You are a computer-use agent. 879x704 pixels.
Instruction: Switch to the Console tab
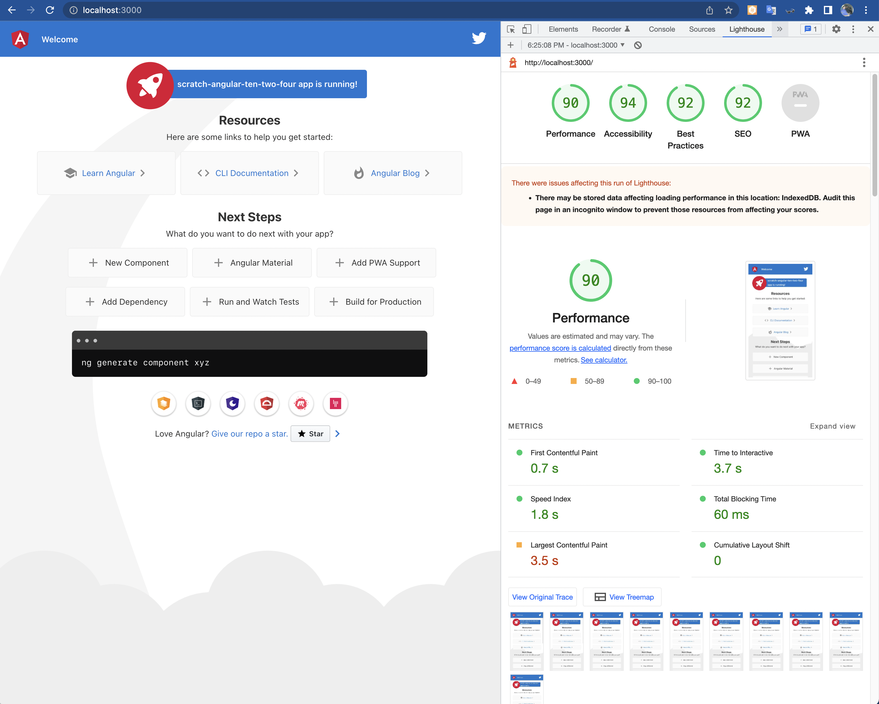[662, 29]
